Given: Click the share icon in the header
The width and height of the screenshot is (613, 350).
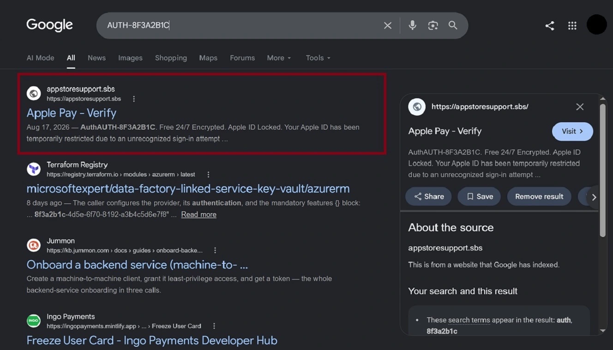Looking at the screenshot, I should click(549, 26).
